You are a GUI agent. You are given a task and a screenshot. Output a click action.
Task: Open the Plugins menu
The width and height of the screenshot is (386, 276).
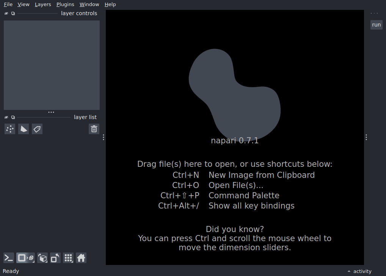coord(65,5)
